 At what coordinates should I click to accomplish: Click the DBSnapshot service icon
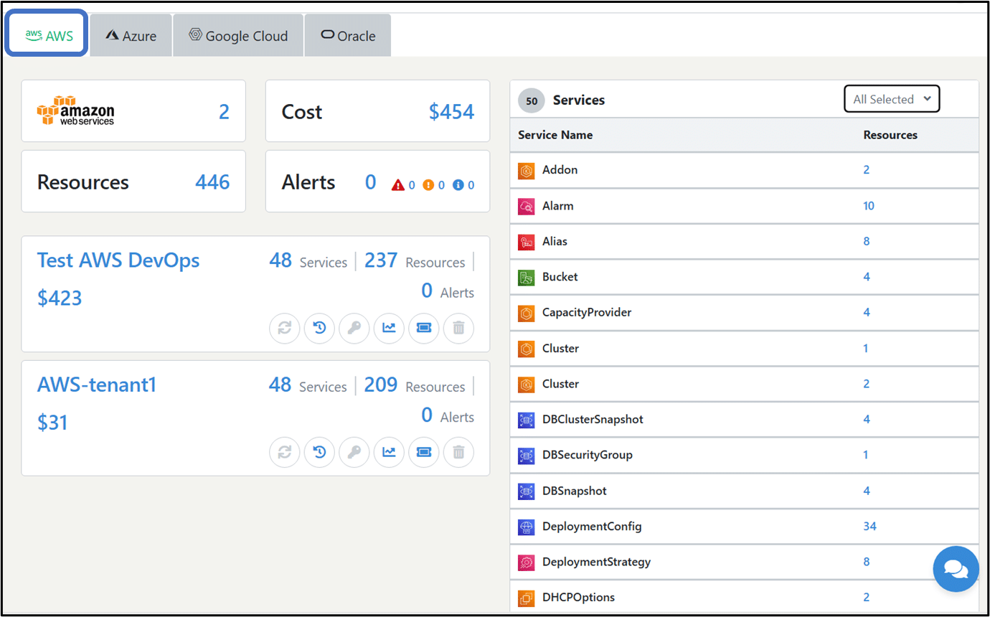click(x=526, y=491)
